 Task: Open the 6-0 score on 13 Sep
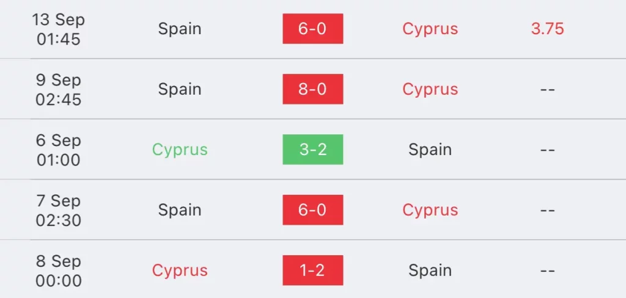pyautogui.click(x=312, y=29)
